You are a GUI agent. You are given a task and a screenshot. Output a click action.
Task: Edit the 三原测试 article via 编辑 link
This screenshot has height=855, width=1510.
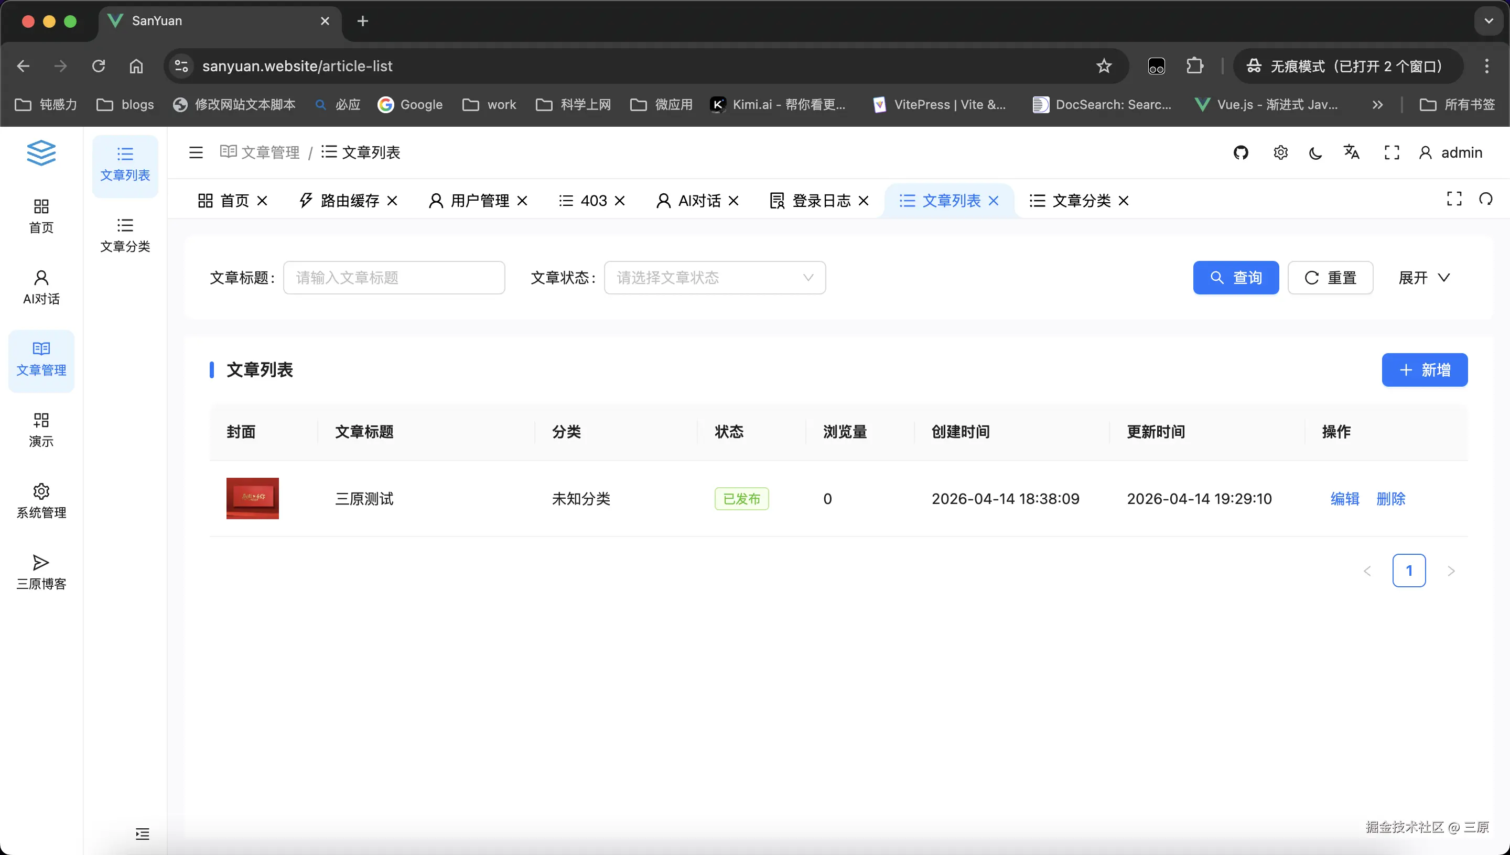pos(1345,499)
